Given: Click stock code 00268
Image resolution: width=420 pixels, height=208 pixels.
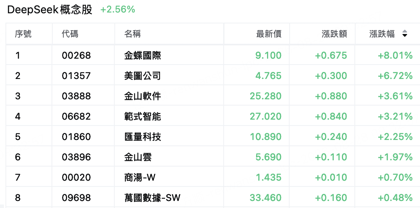Looking at the screenshot, I should tap(77, 56).
